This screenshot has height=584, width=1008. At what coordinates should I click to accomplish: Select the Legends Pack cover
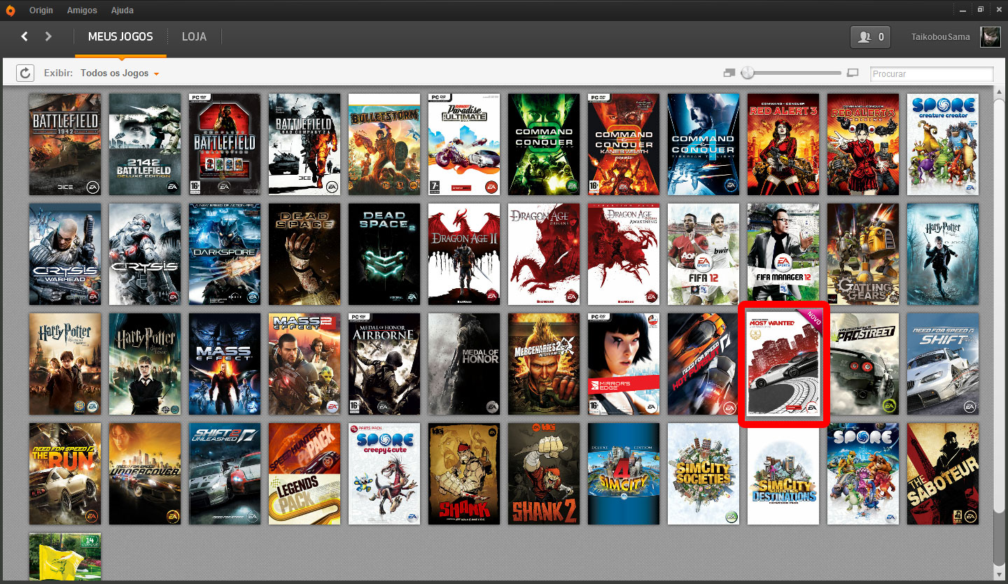click(x=304, y=473)
